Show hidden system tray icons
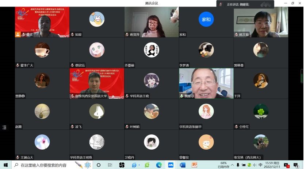The width and height of the screenshot is (306, 169). pyautogui.click(x=233, y=165)
